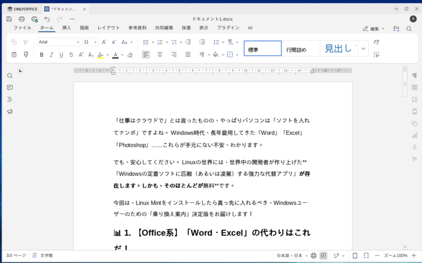Screen dimensions: 422x263
Task: Open the comments panel in left sidebar
Action: (x=9, y=87)
